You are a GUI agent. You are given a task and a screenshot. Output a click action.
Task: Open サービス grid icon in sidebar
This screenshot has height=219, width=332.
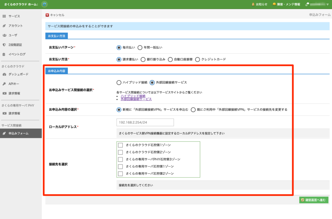tap(4, 16)
